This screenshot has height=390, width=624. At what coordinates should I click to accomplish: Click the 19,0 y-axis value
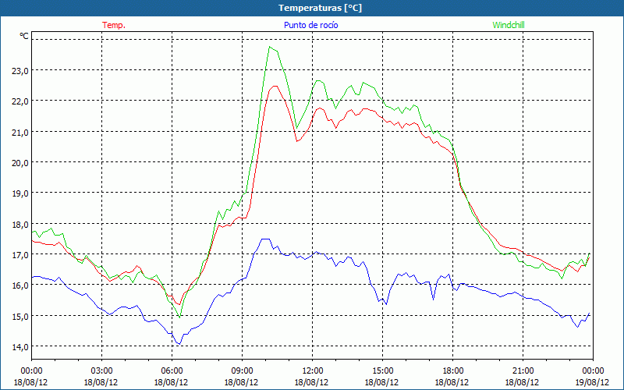click(20, 193)
